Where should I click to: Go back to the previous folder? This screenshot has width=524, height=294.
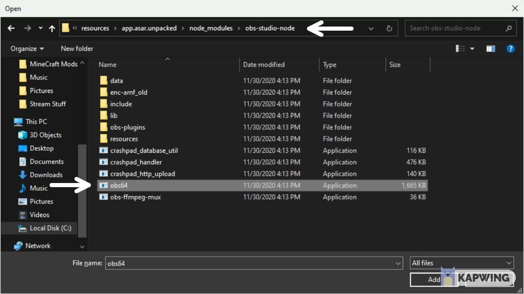[11, 28]
